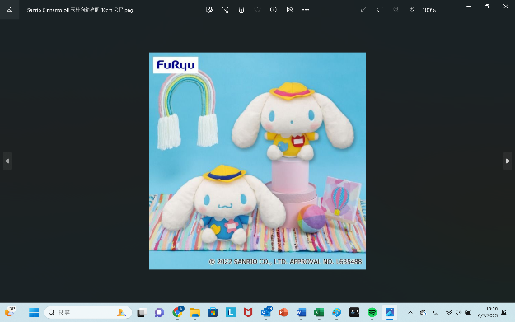Mark the photo as favorite with the heart icon
This screenshot has height=322, width=515.
pos(257,10)
